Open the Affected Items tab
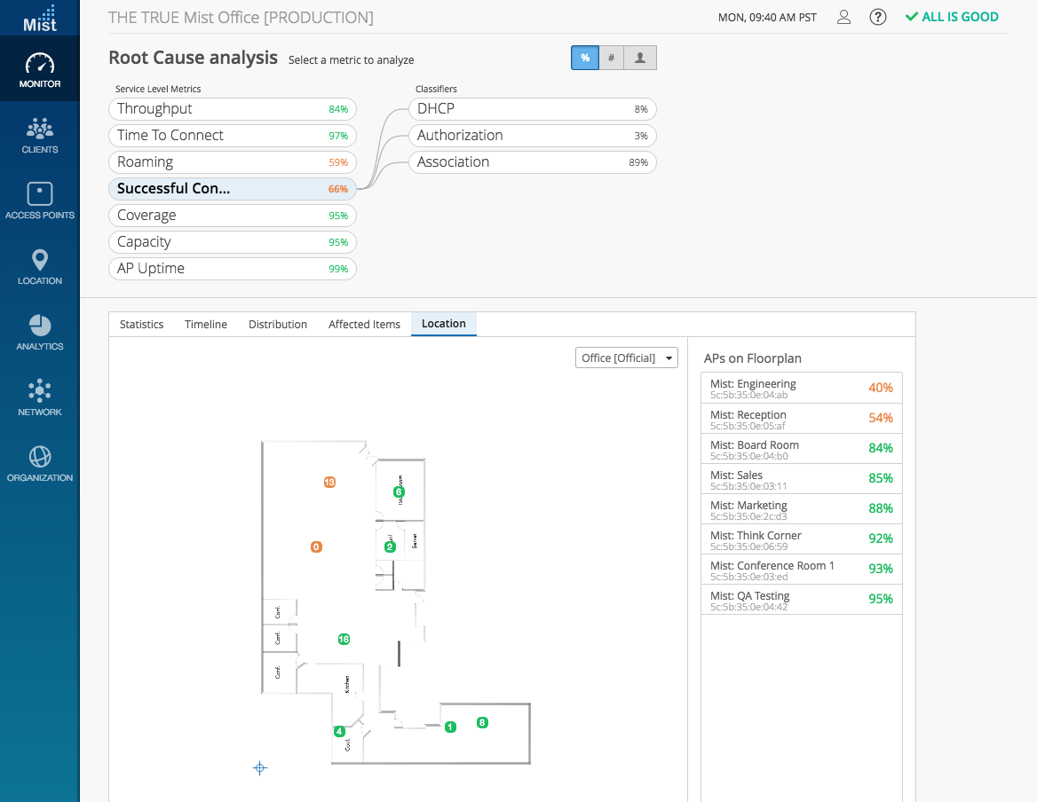This screenshot has height=802, width=1037. tap(364, 325)
